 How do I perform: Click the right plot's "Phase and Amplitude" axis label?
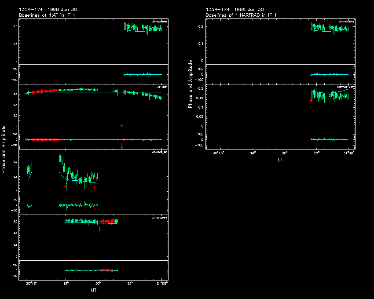(x=191, y=84)
